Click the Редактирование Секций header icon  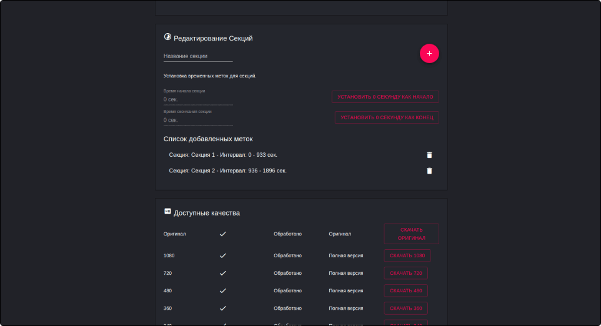click(167, 37)
